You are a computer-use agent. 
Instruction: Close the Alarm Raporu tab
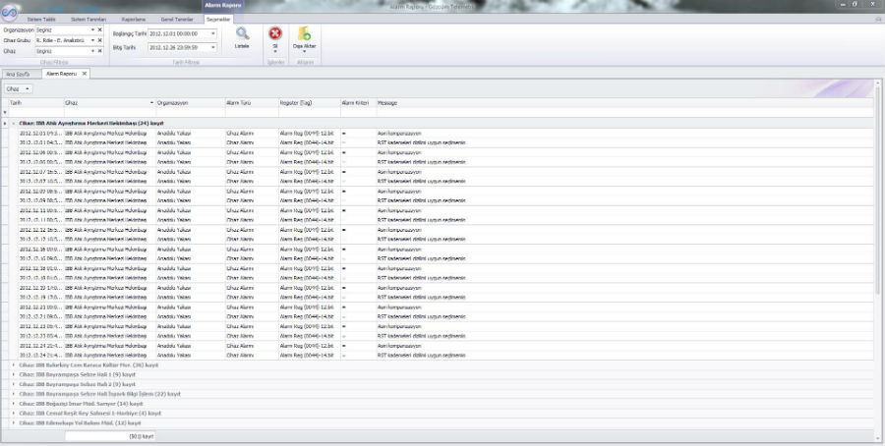[85, 74]
